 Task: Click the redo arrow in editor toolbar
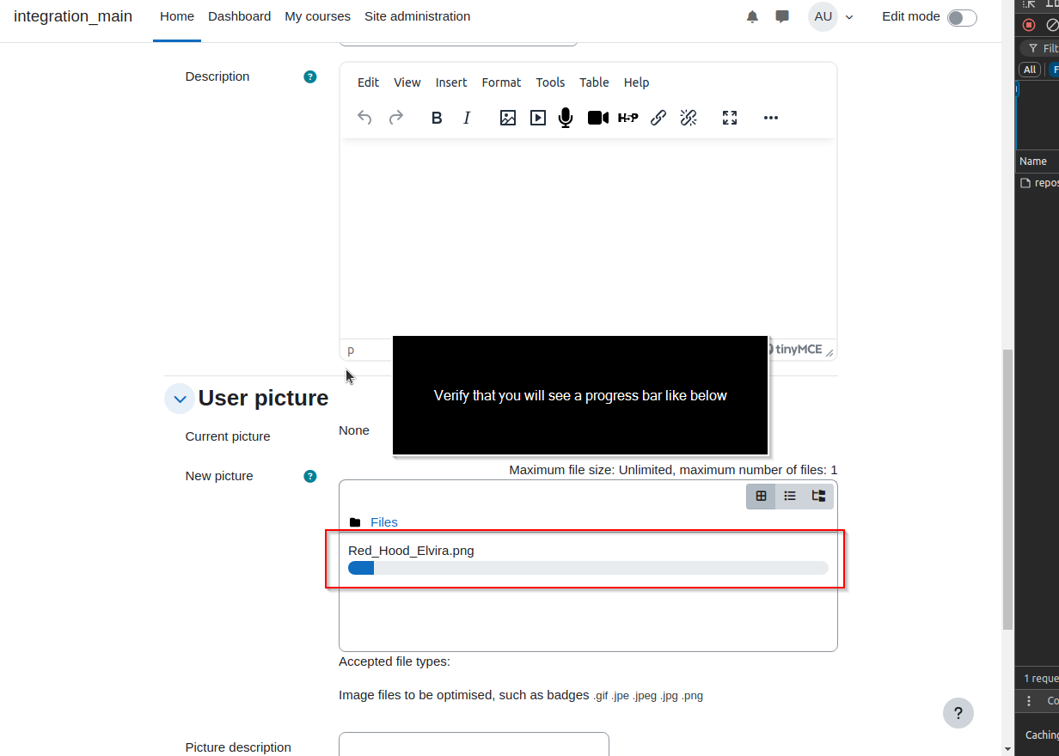click(x=396, y=118)
